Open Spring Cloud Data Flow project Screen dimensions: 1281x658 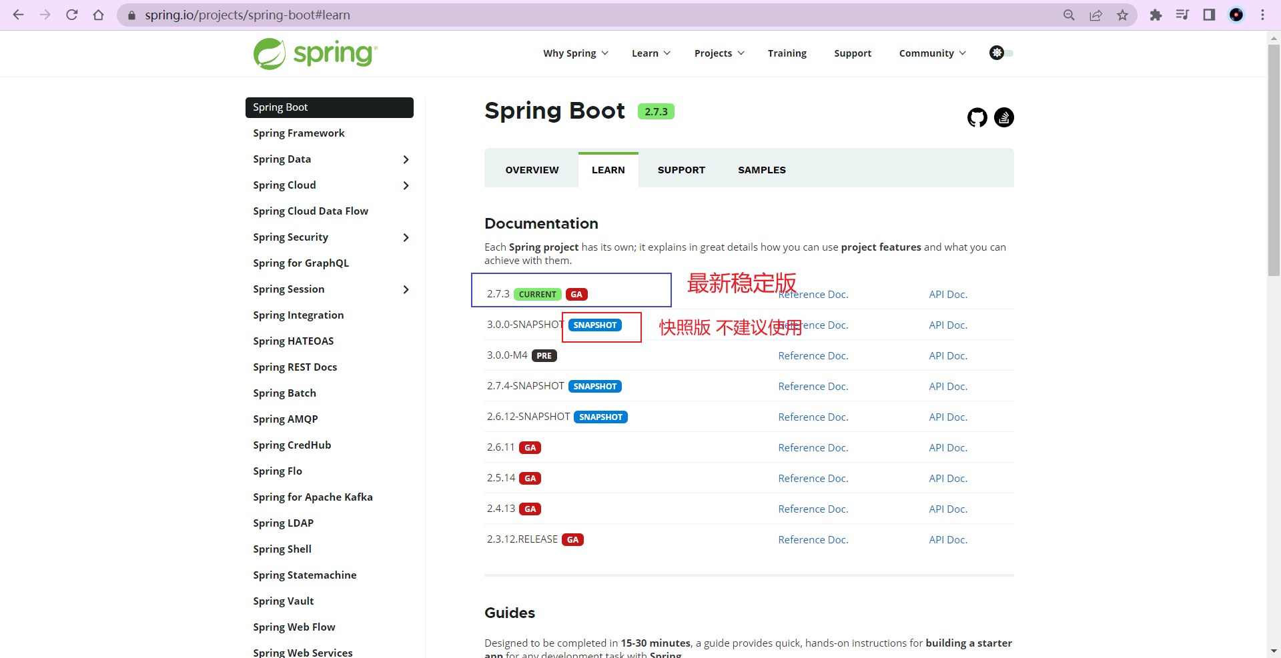311,211
